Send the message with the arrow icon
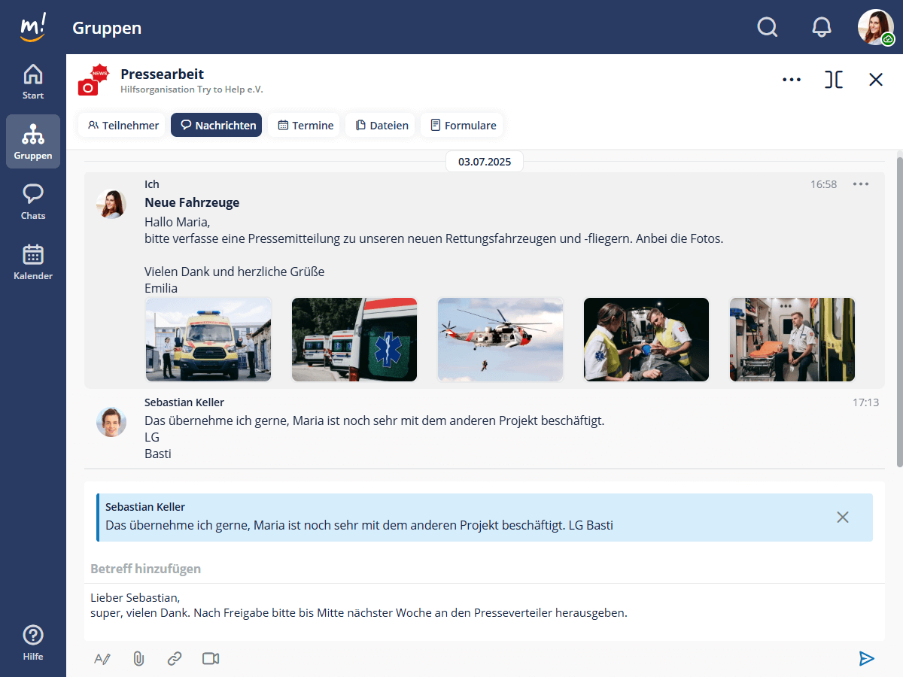The height and width of the screenshot is (677, 903). [867, 659]
